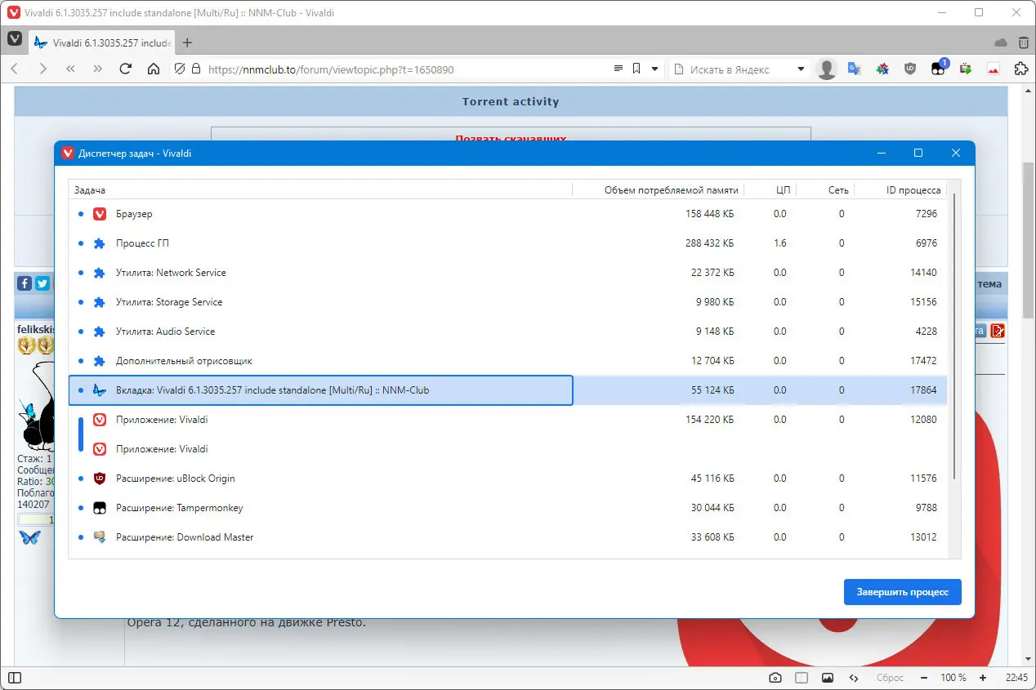This screenshot has width=1036, height=690.
Task: Open the closed tabs trash icon
Action: pos(1024,42)
